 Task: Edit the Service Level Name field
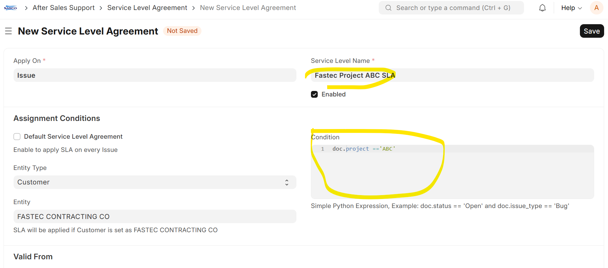click(x=452, y=75)
